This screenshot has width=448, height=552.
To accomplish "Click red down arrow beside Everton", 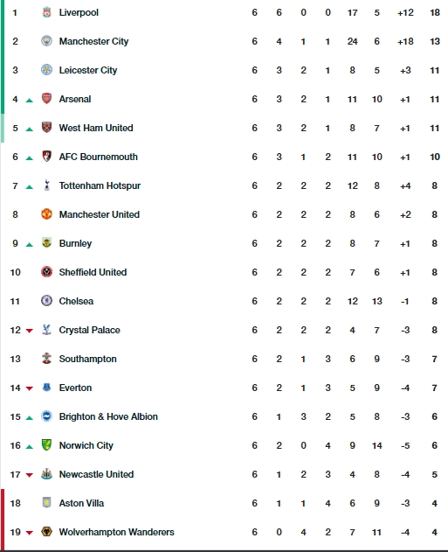I will (x=30, y=388).
